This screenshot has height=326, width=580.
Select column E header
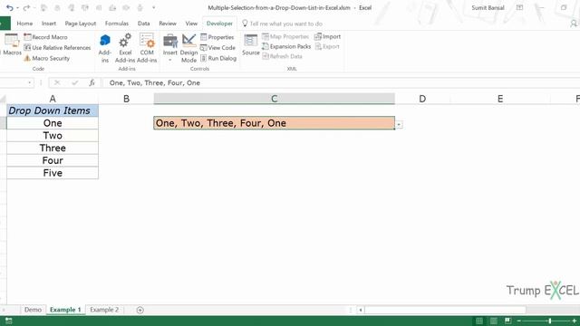pos(500,99)
